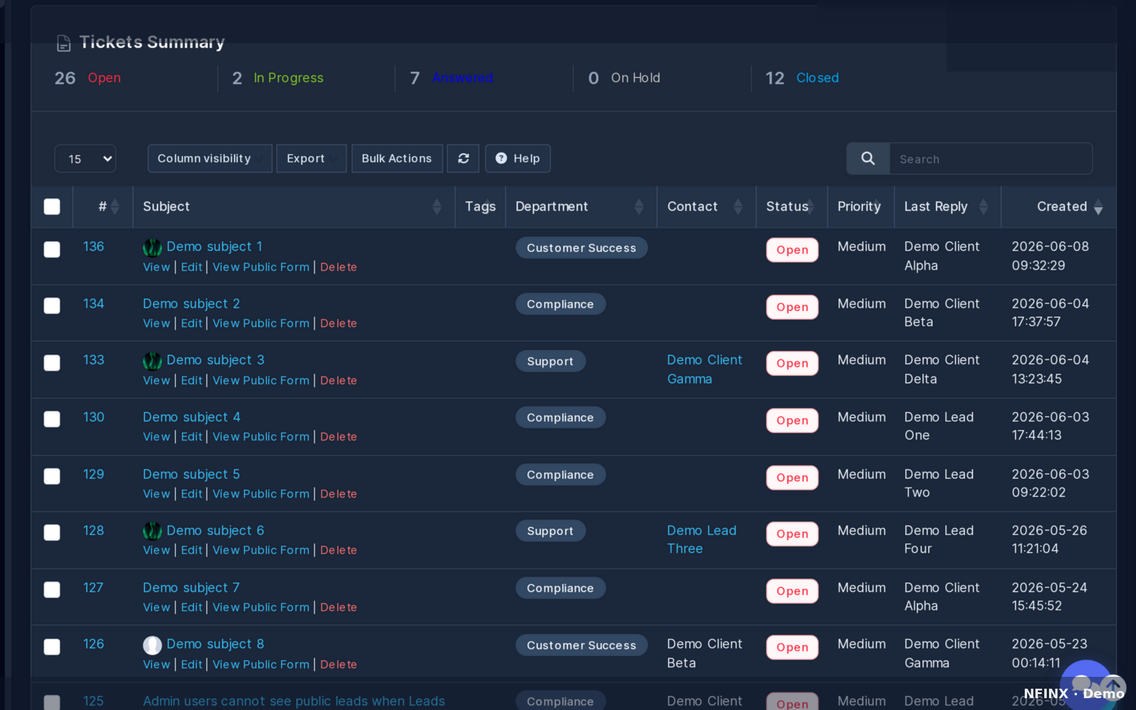Open Demo subject 2 ticket link
The width and height of the screenshot is (1136, 710).
pyautogui.click(x=191, y=304)
